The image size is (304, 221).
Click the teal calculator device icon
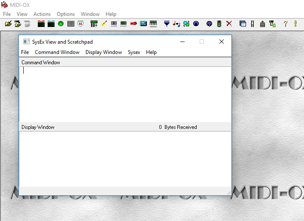(143, 24)
